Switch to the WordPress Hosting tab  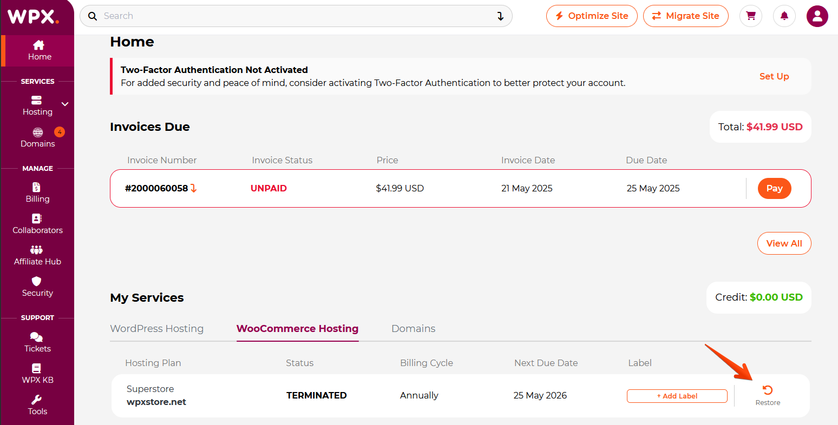tap(157, 329)
